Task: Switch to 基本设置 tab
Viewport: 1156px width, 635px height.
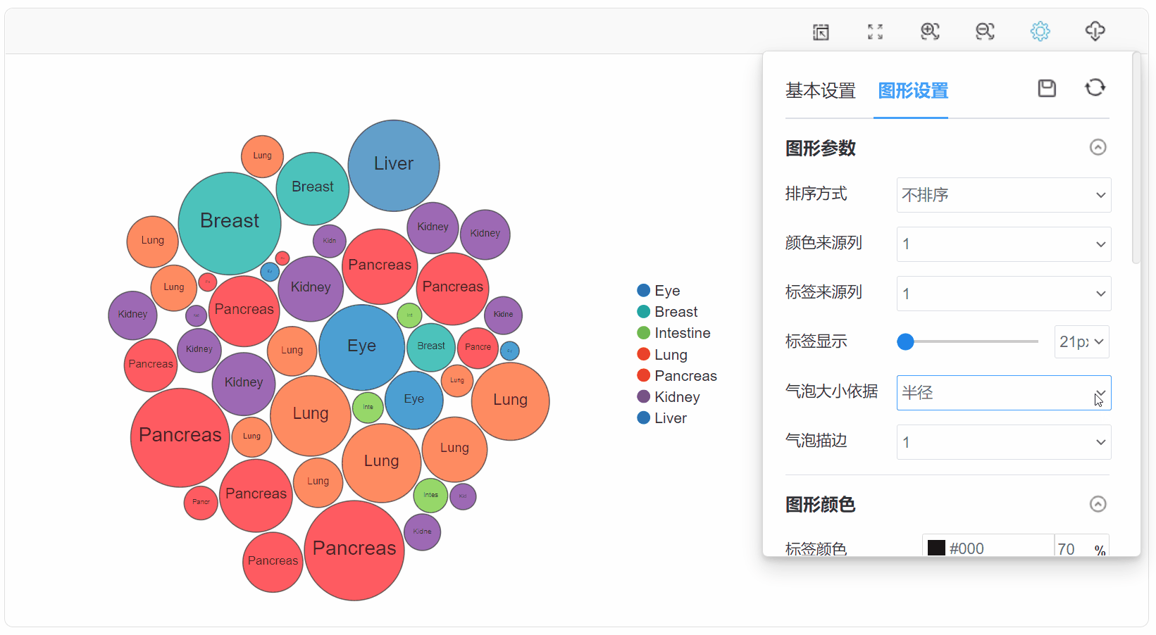Action: click(x=820, y=91)
